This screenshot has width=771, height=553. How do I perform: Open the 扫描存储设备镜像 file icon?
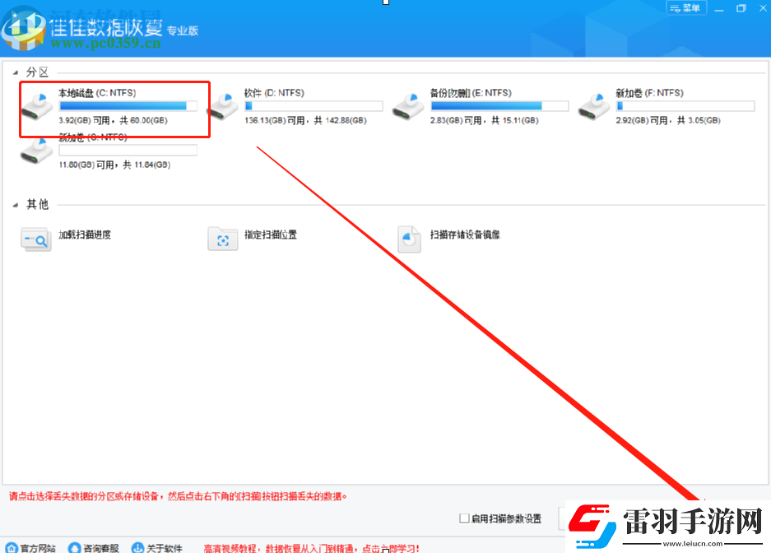[409, 239]
